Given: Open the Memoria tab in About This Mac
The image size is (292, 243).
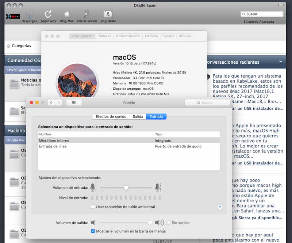Looking at the screenshot, I should tap(151, 36).
